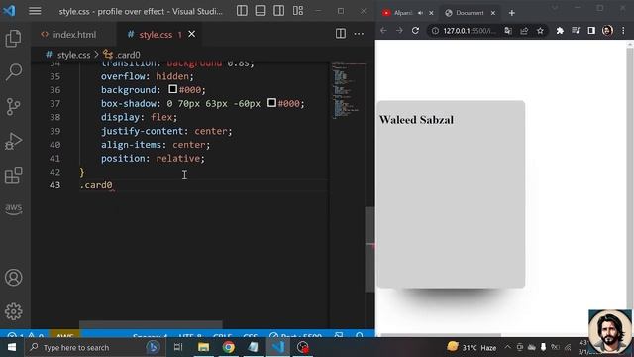The height and width of the screenshot is (357, 634).
Task: Open editor More Actions ellipsis menu
Action: click(359, 34)
